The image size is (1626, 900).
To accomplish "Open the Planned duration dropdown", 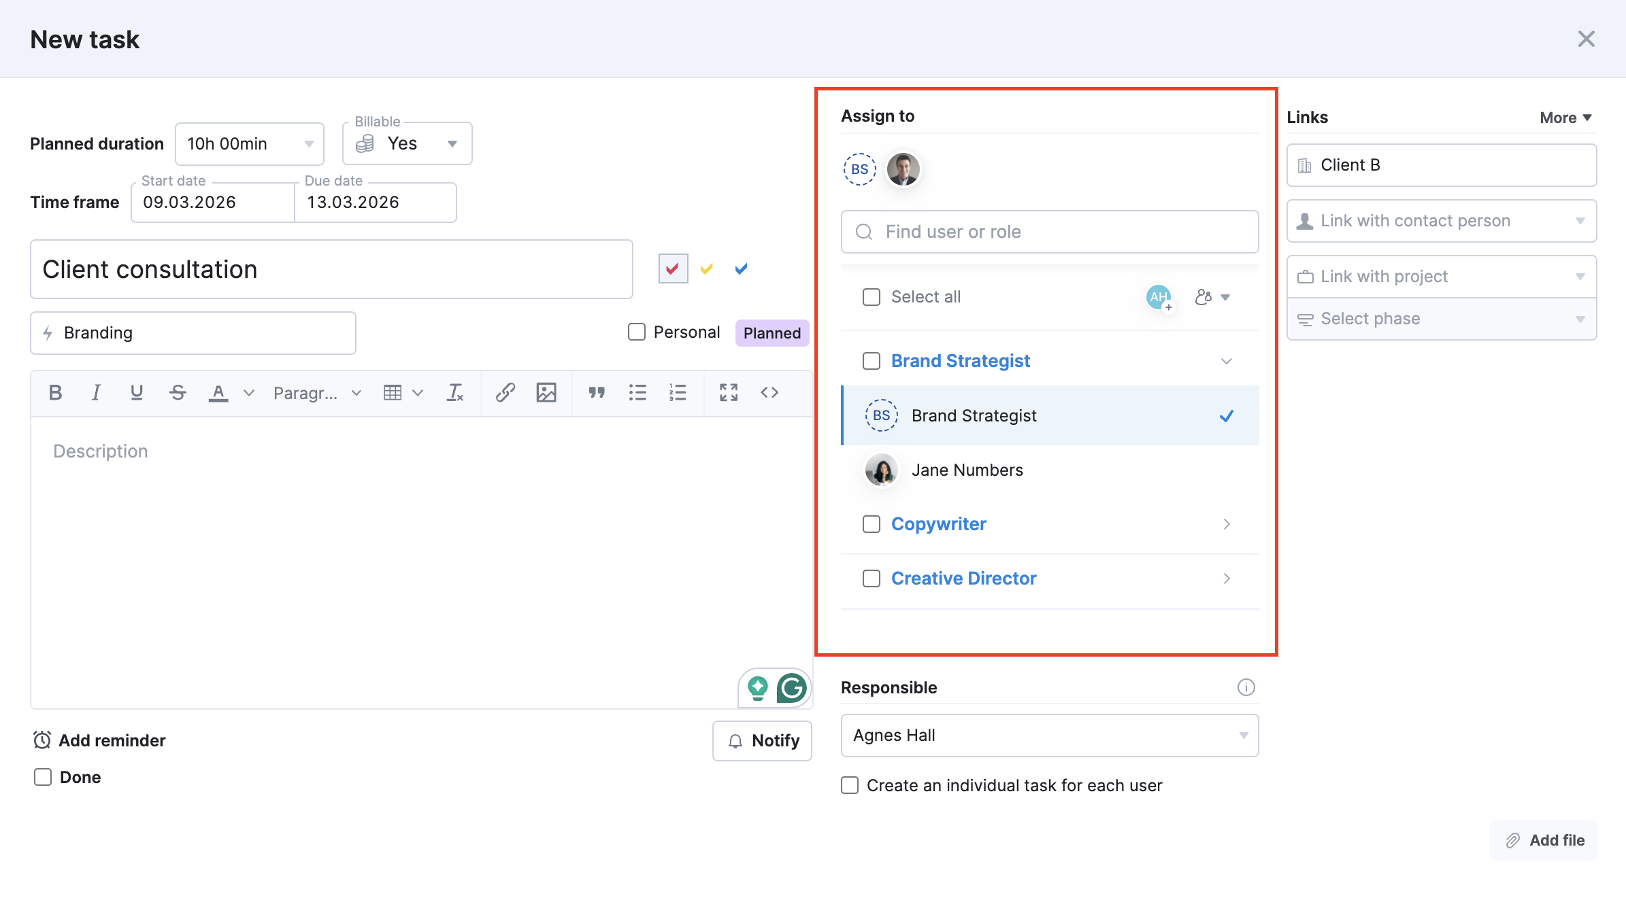I will coord(249,143).
